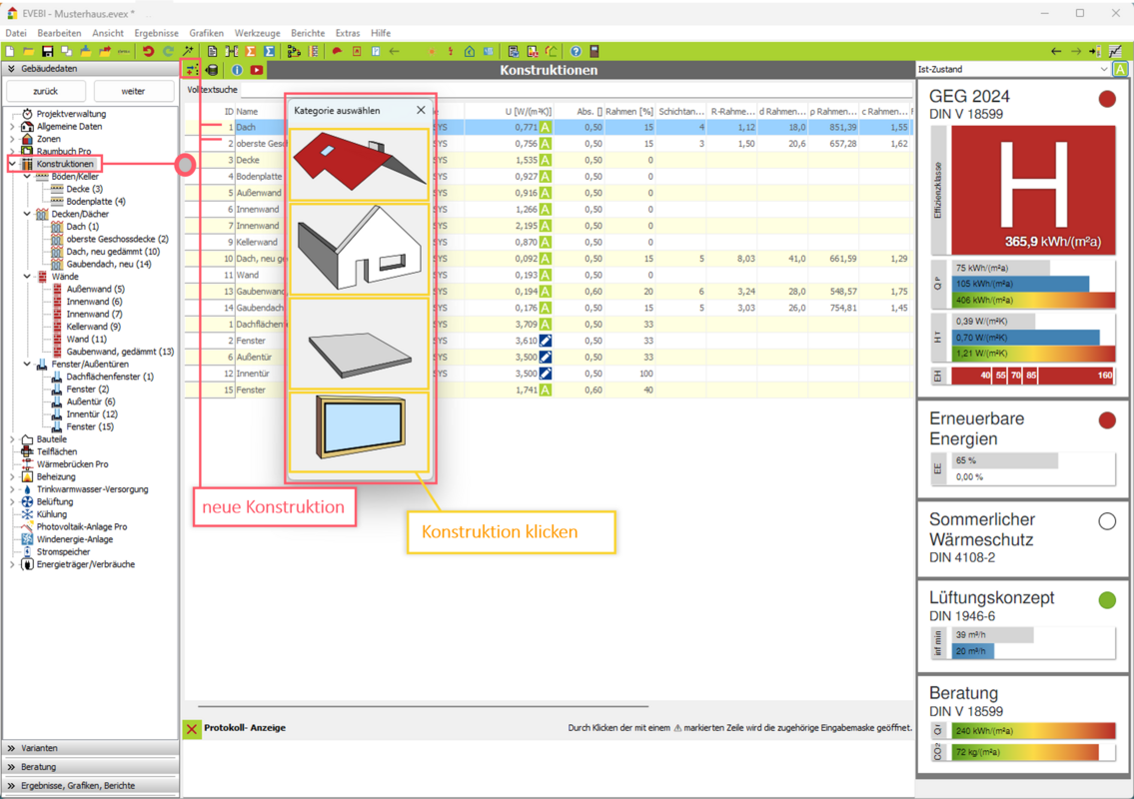
Task: Open the calculator icon in toolbar
Action: click(594, 51)
